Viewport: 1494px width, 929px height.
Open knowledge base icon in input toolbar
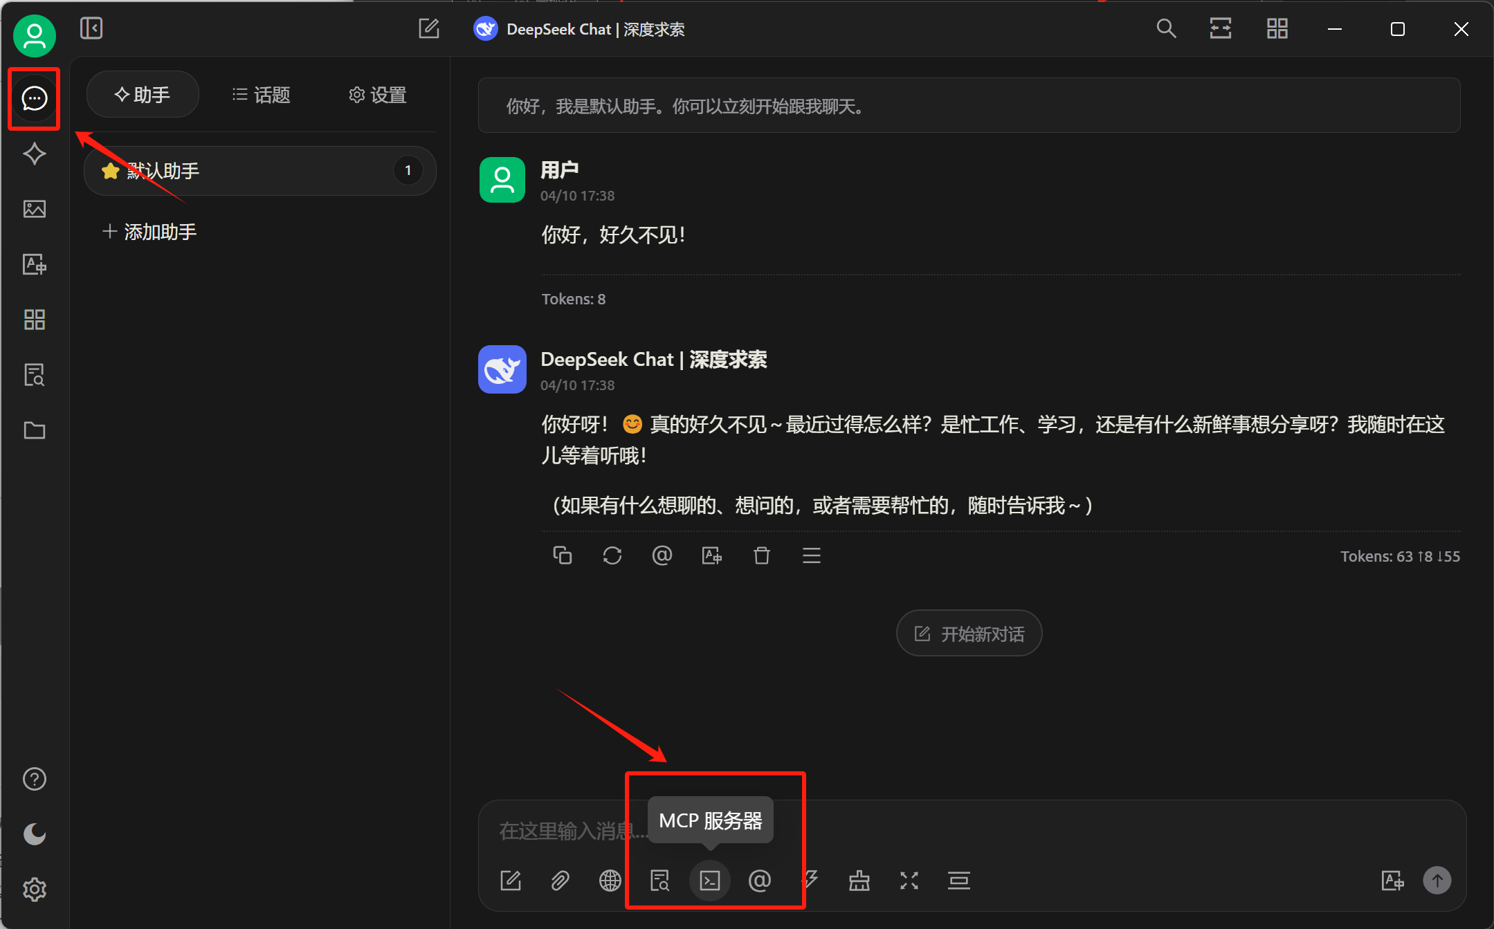coord(659,881)
